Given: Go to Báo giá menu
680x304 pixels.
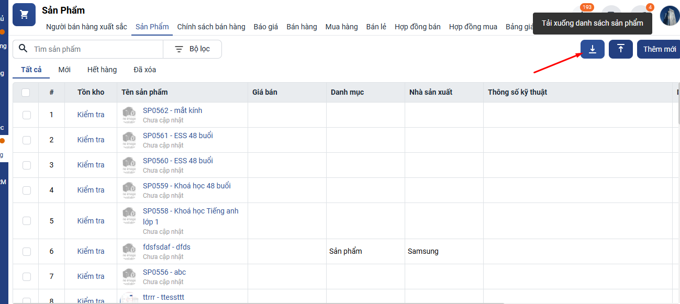Looking at the screenshot, I should (x=266, y=27).
